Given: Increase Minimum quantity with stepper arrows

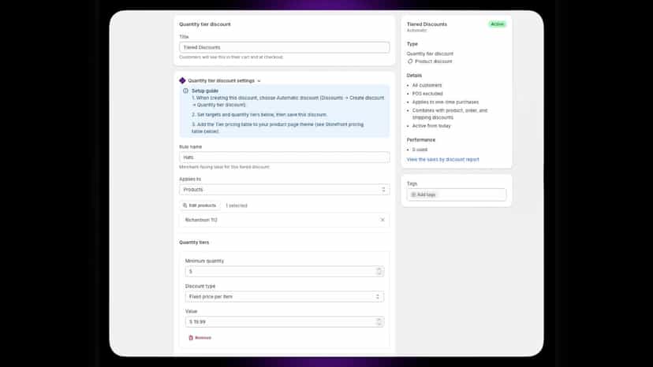Looking at the screenshot, I should (379, 271).
